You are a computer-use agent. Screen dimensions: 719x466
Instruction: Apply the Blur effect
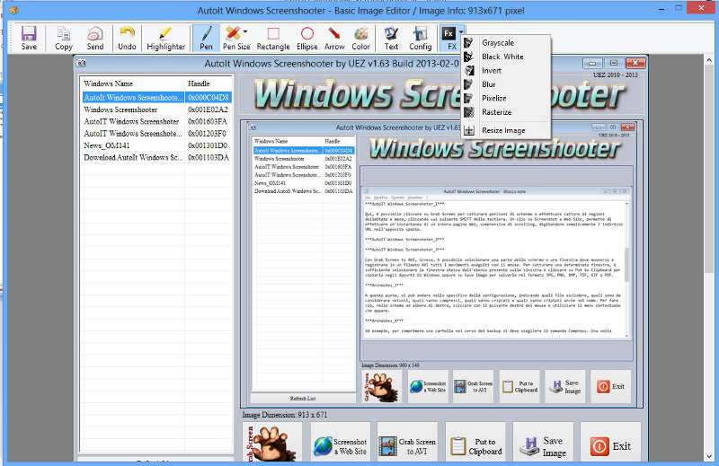505,84
